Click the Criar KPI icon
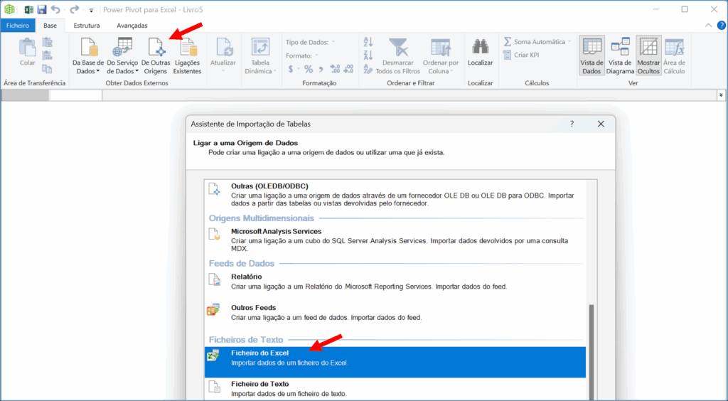The height and width of the screenshot is (401, 728). click(525, 55)
